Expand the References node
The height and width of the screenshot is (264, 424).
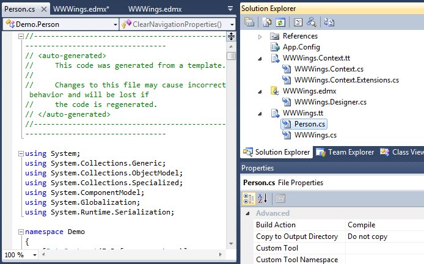click(x=260, y=36)
